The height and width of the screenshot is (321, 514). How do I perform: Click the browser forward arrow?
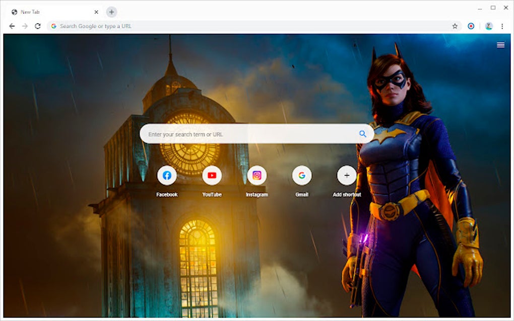(x=25, y=26)
